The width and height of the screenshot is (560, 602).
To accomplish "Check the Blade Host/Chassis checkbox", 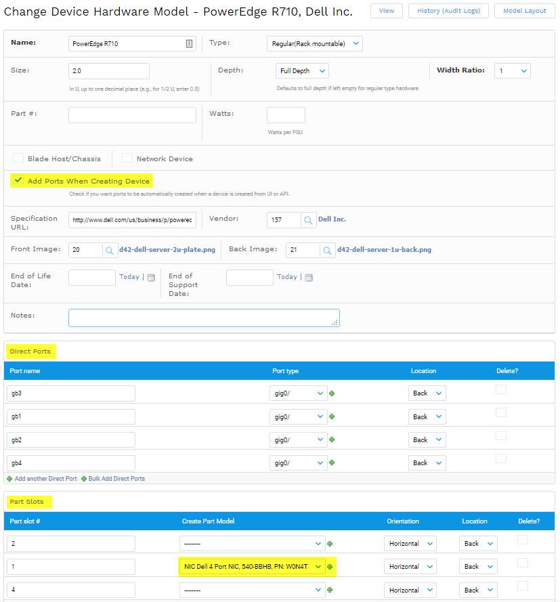I will pos(18,158).
